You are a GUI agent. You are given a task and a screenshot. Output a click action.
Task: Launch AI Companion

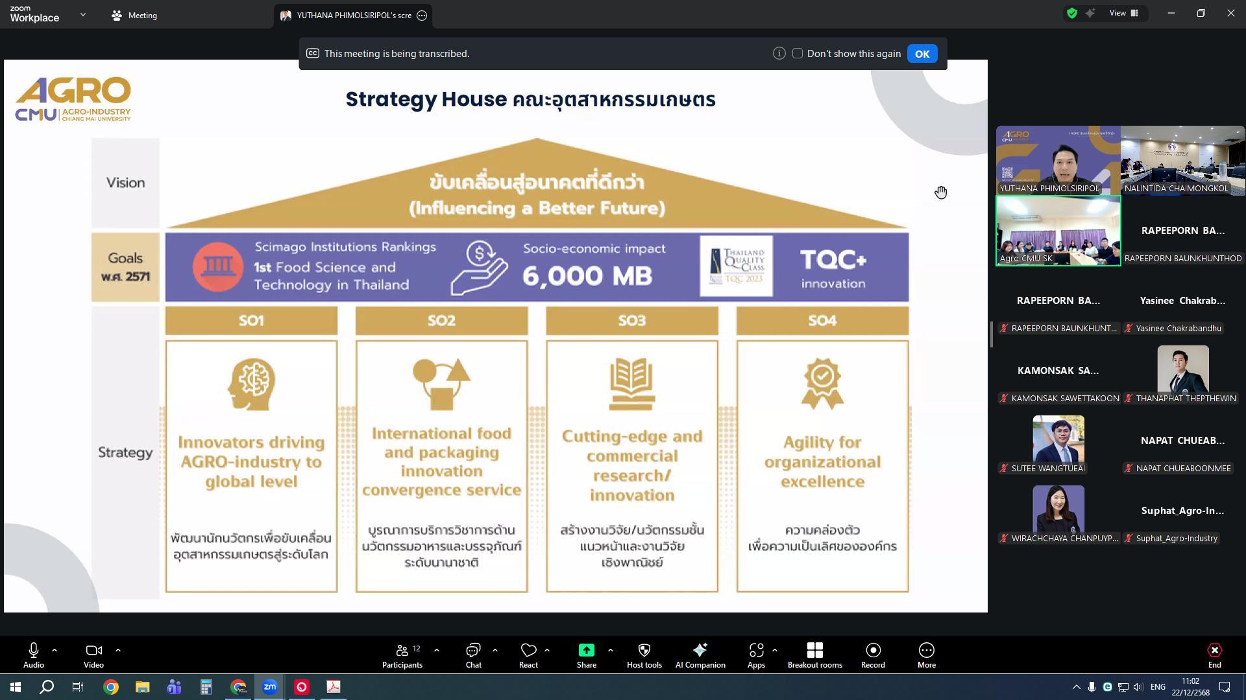coord(700,655)
